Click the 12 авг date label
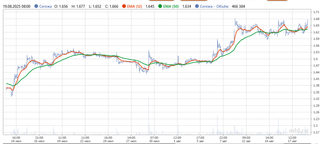Viewport: 325px width, 144px height. [x=246, y=141]
